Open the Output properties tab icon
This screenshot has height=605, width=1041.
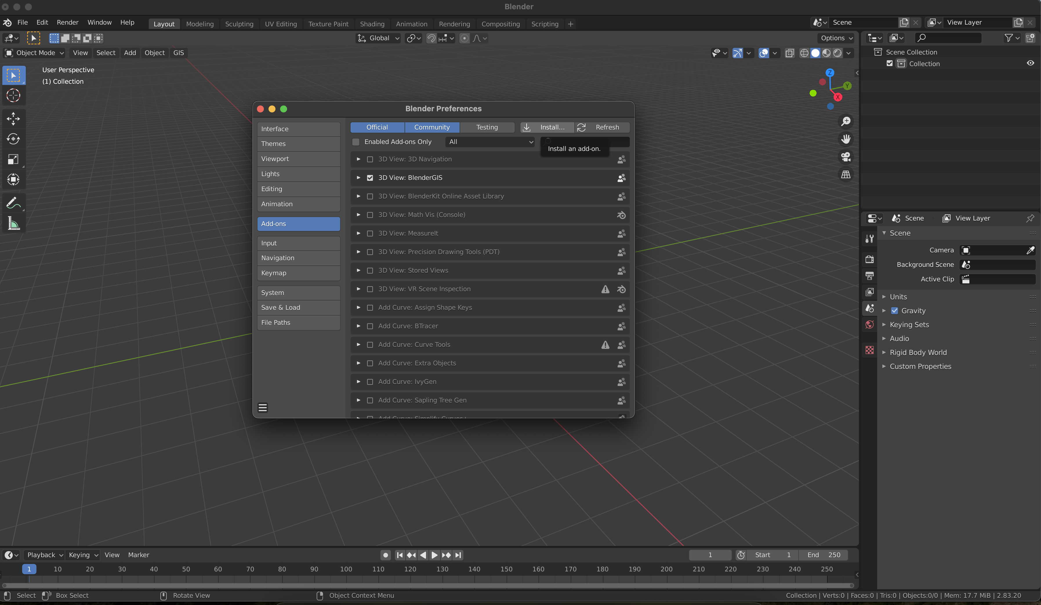coord(870,276)
